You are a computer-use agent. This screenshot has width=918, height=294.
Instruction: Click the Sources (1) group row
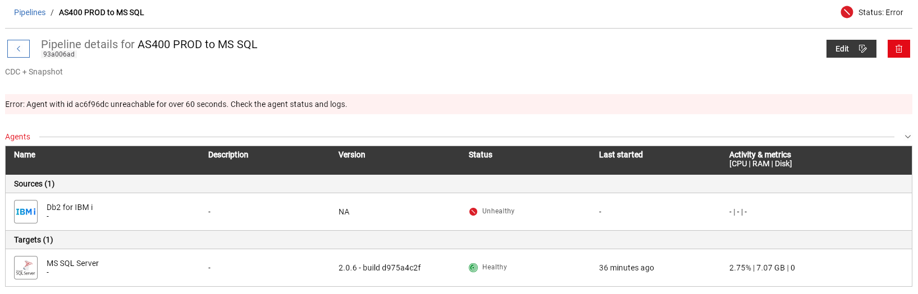click(x=459, y=184)
